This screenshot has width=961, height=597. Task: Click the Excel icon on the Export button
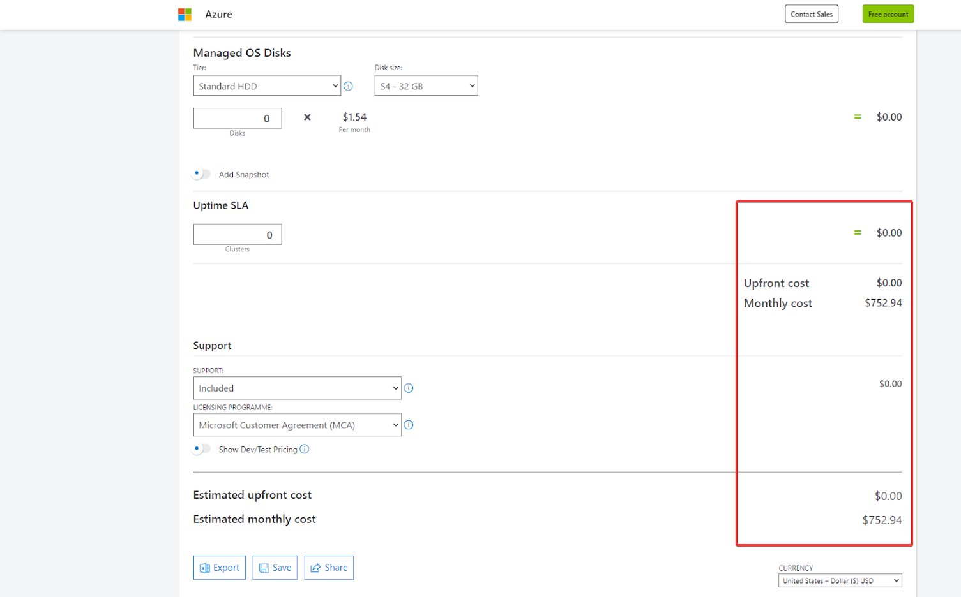204,568
